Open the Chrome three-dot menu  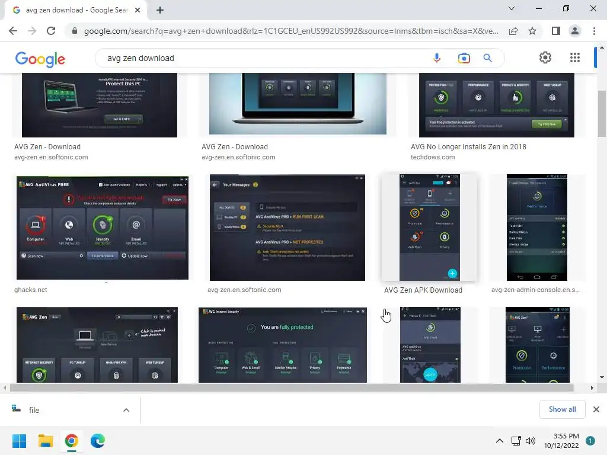tap(594, 31)
